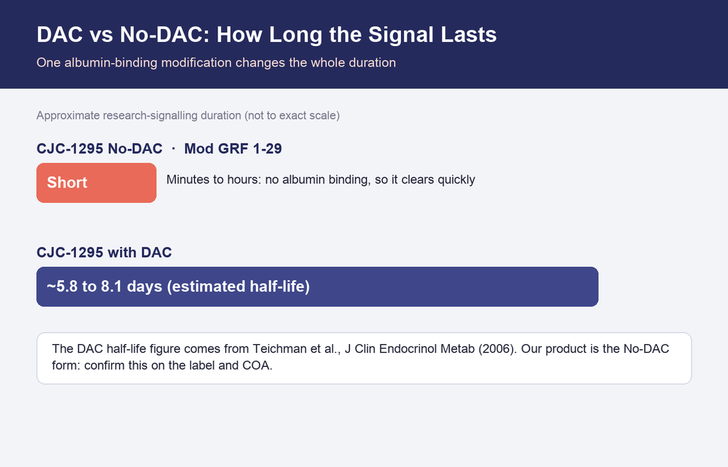Screen dimensions: 728x467
Task: Click the dot separator before Mod GRF
Action: pos(173,148)
